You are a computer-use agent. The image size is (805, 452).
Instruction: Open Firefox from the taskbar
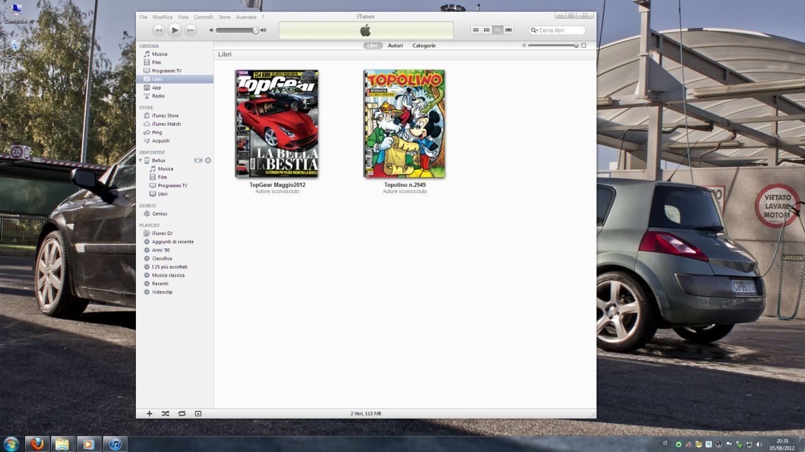click(37, 444)
